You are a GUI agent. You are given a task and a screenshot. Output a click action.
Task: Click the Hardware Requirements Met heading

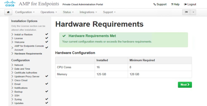(92, 36)
